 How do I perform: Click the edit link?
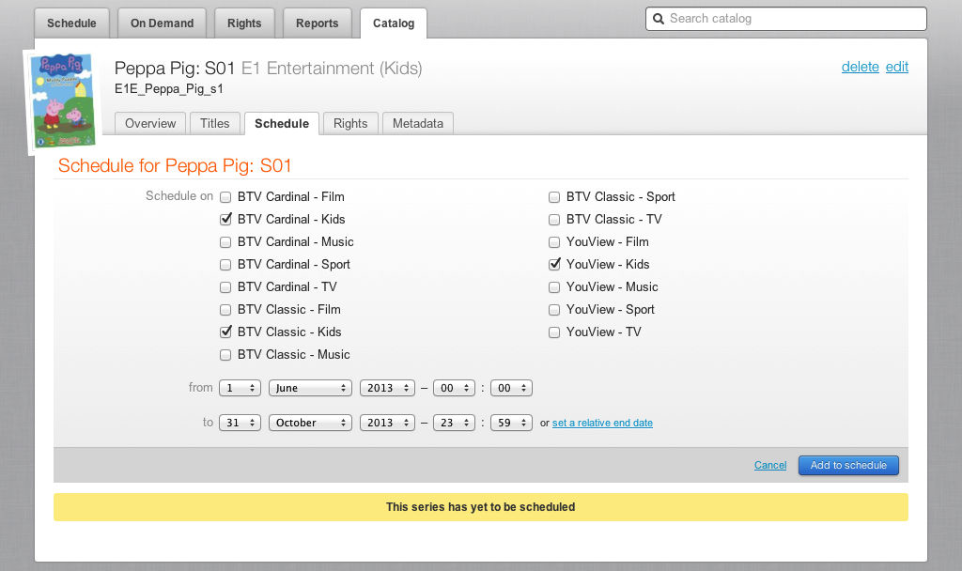click(897, 67)
